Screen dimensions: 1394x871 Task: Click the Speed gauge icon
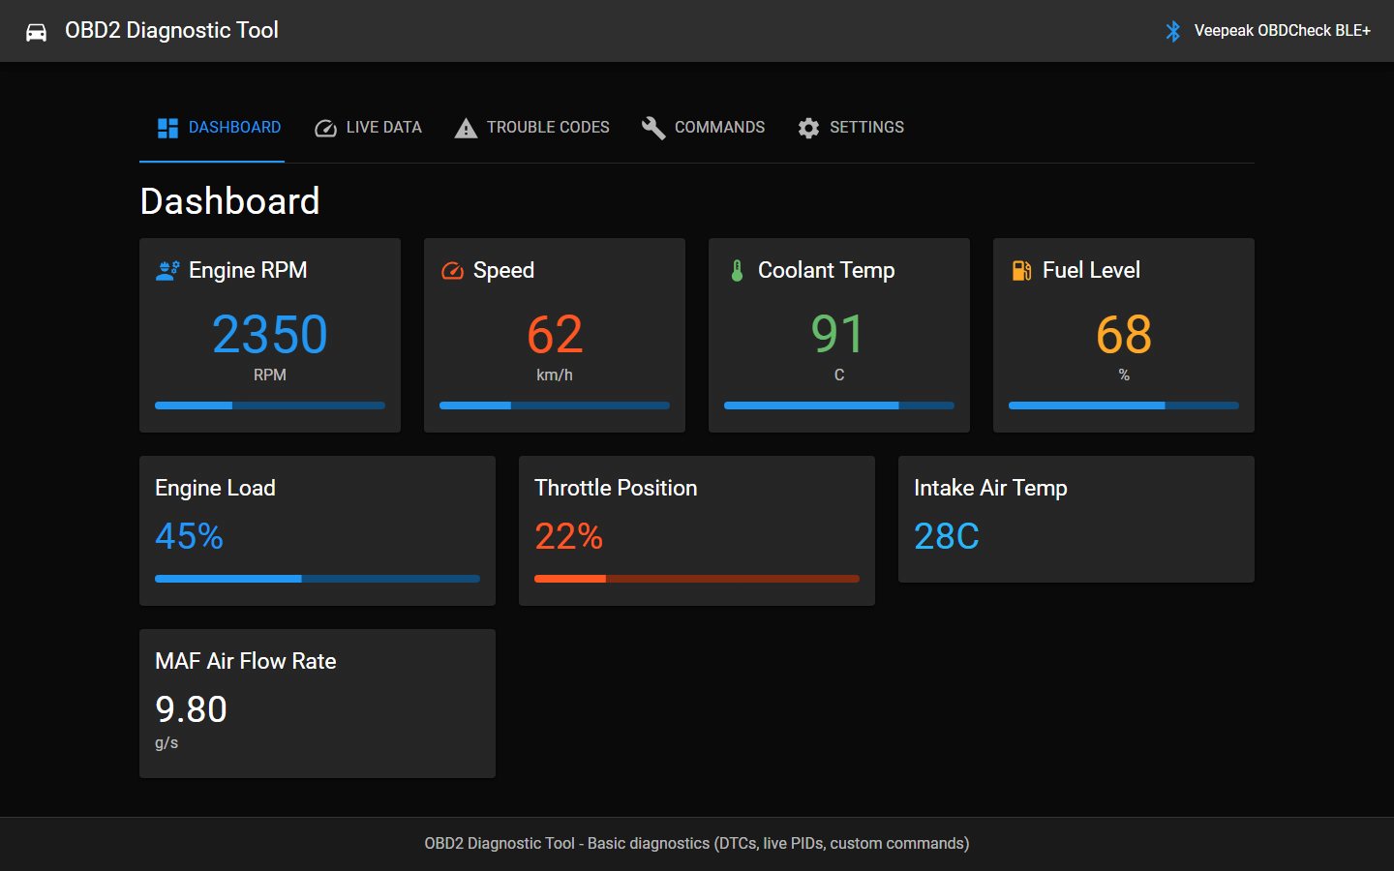pos(452,271)
